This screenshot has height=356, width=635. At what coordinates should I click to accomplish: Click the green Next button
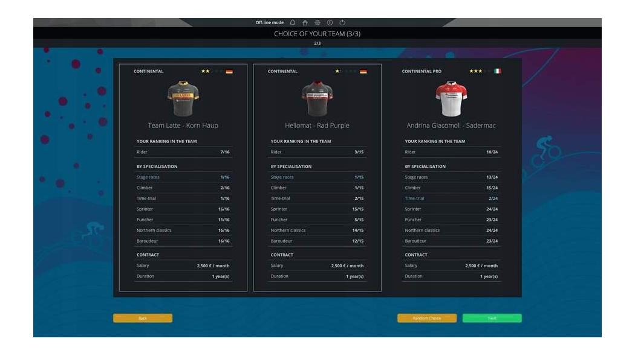click(492, 318)
